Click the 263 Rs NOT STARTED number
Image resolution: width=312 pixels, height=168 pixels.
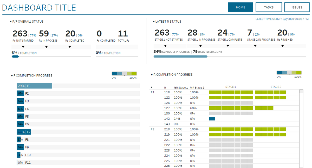click(x=20, y=34)
